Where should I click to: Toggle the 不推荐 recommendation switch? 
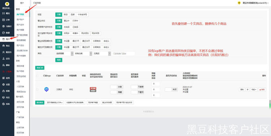137,87
